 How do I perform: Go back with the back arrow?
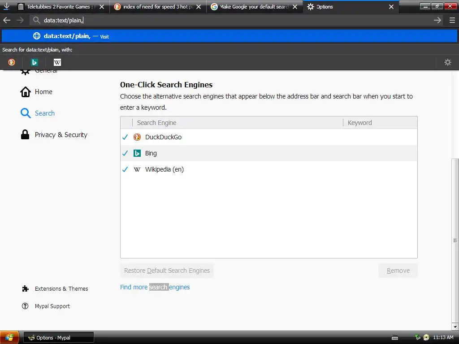pos(7,20)
